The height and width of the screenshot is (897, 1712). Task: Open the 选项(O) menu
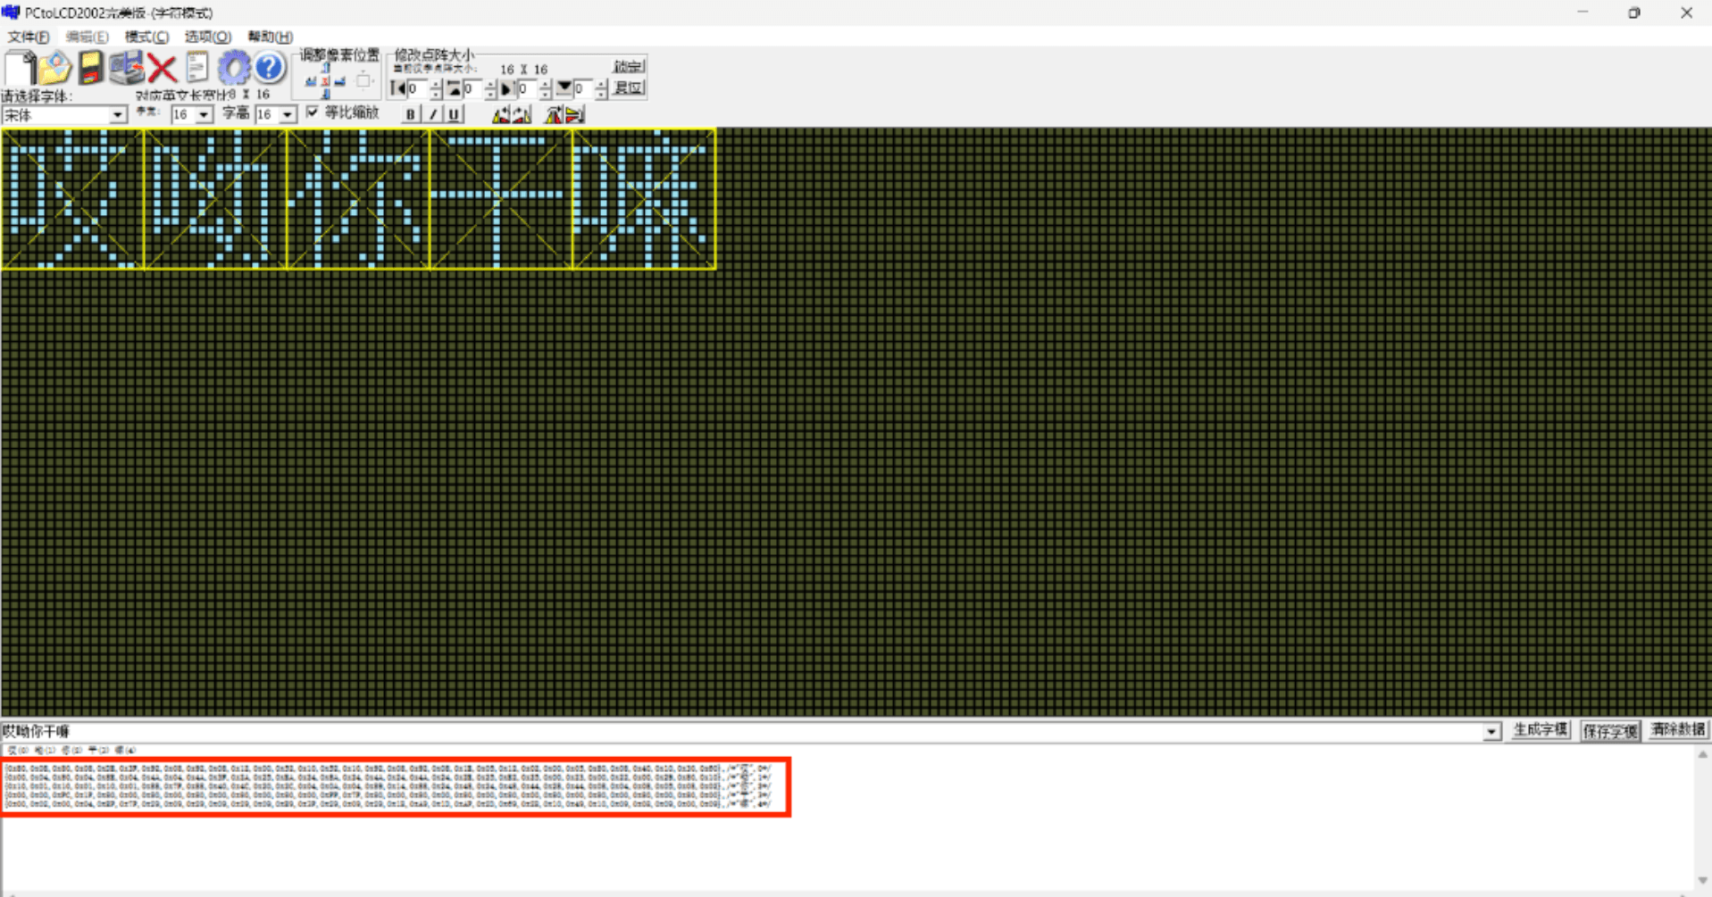pos(207,37)
